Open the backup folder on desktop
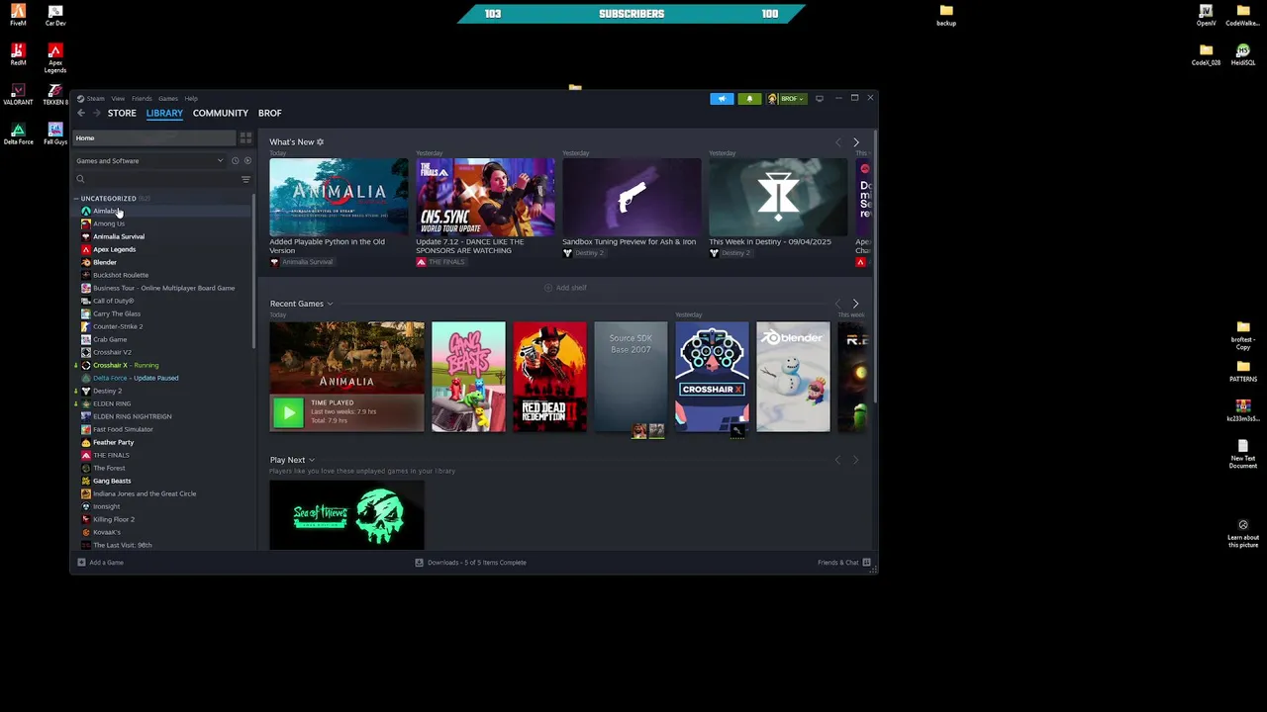 (946, 15)
